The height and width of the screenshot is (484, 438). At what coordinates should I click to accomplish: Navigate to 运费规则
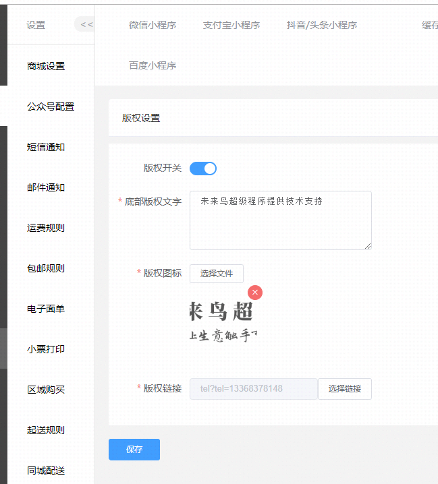46,228
